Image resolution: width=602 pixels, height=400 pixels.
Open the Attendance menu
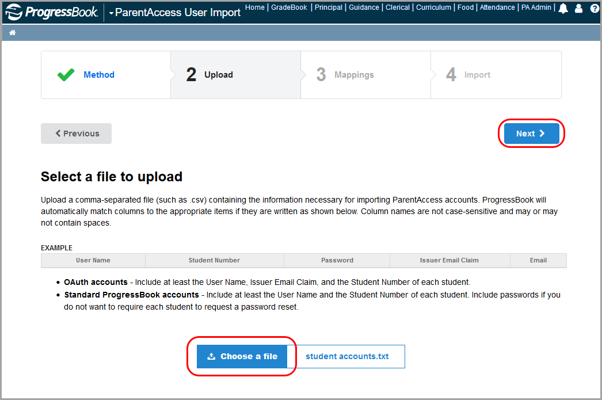497,7
